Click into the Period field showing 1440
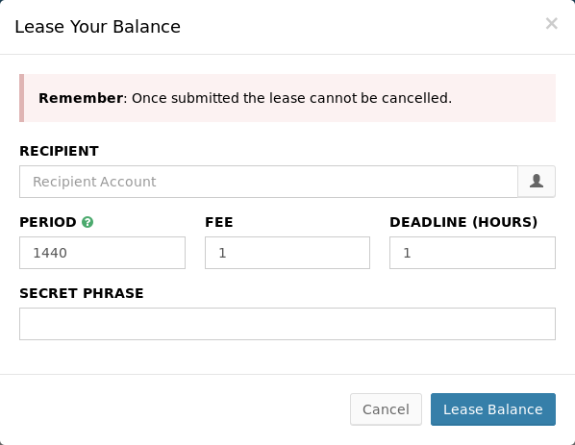The width and height of the screenshot is (575, 445). (102, 253)
